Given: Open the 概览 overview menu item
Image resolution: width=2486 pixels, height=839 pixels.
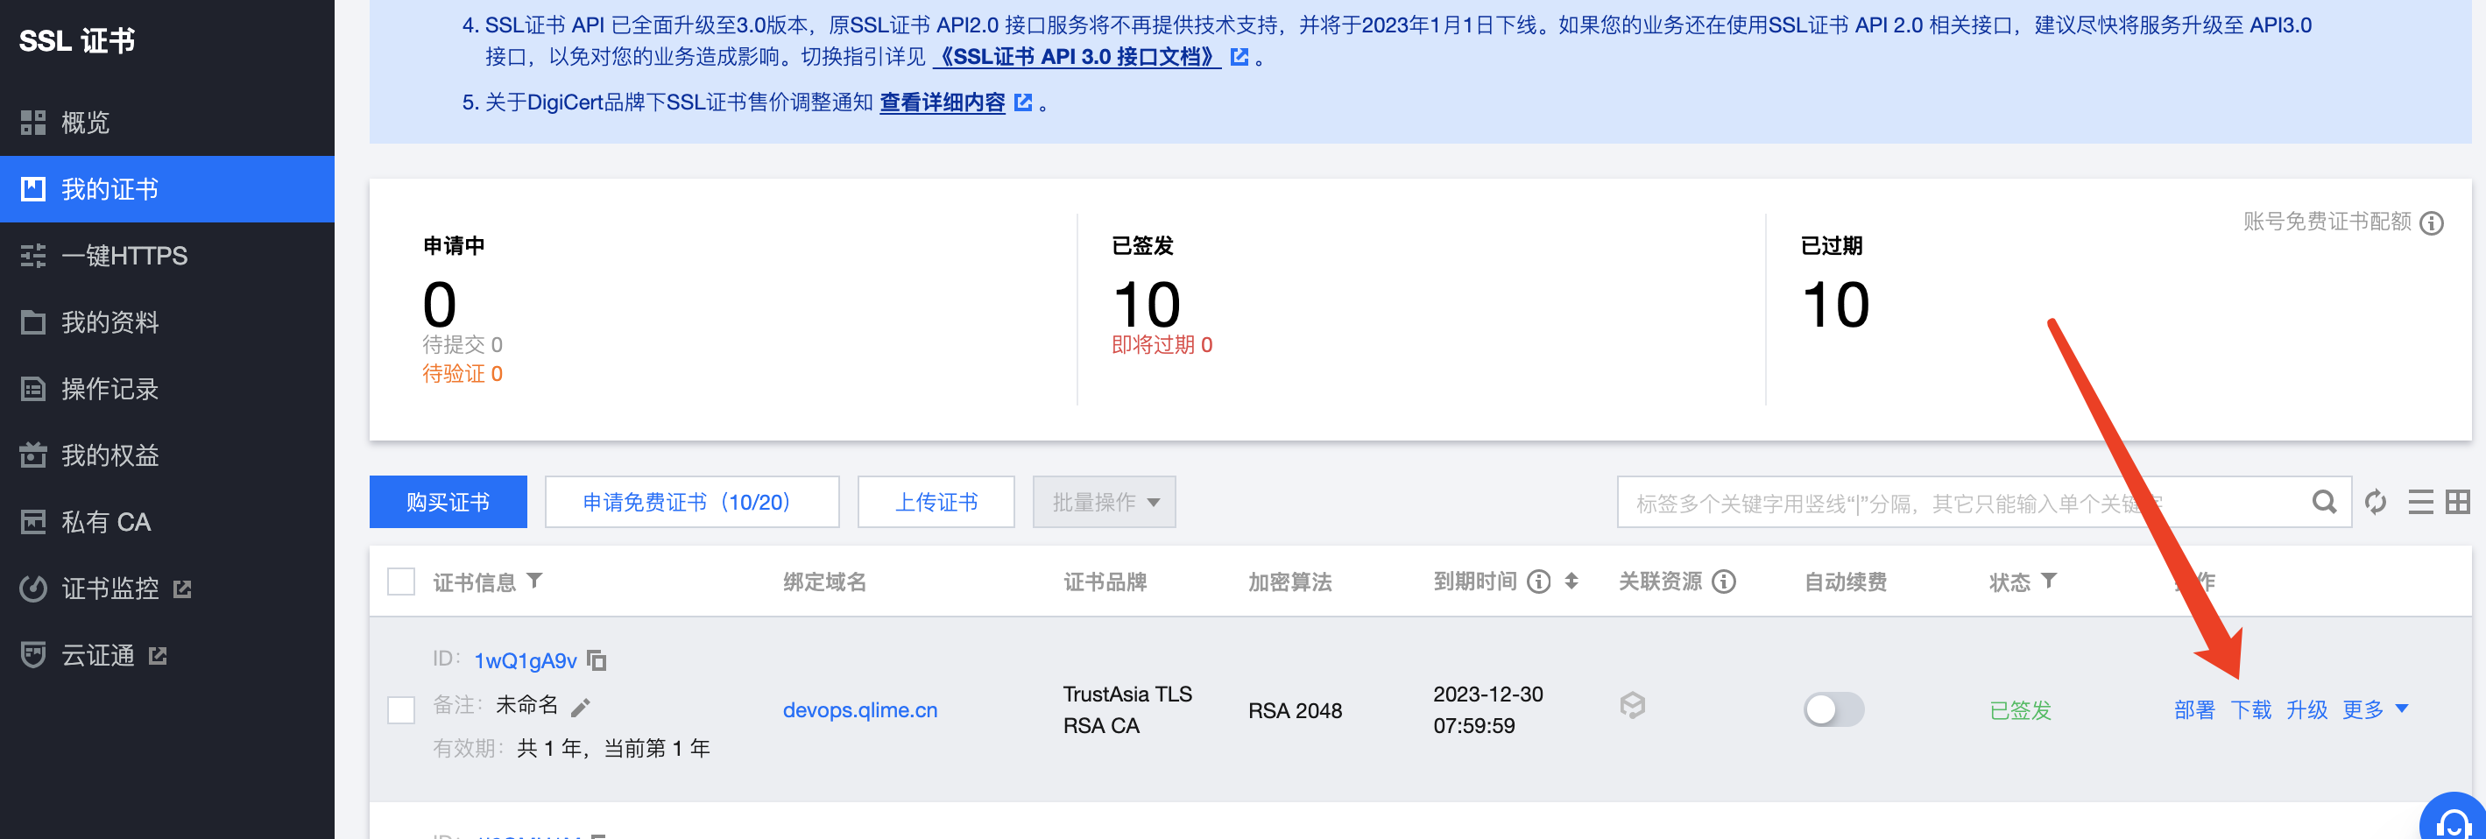Looking at the screenshot, I should click(167, 123).
